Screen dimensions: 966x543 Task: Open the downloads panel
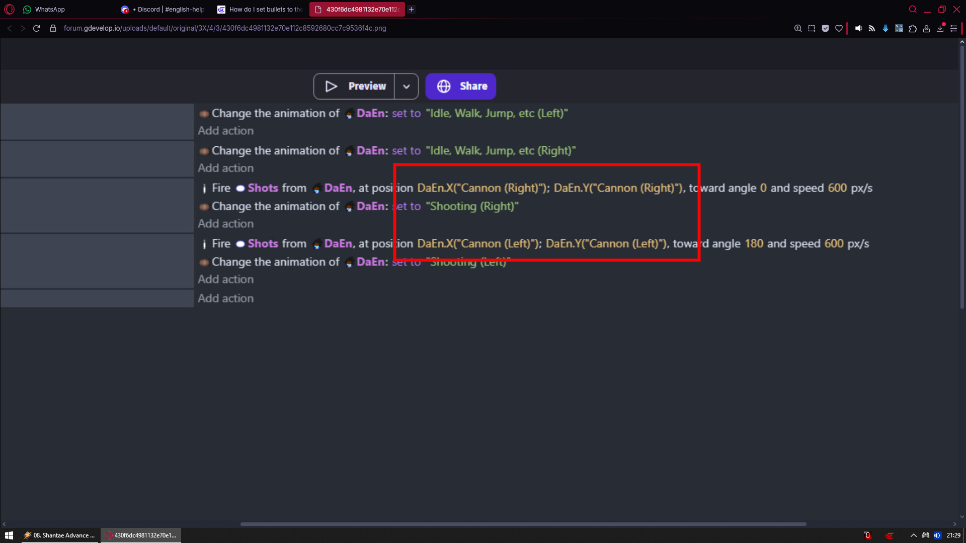coord(940,29)
